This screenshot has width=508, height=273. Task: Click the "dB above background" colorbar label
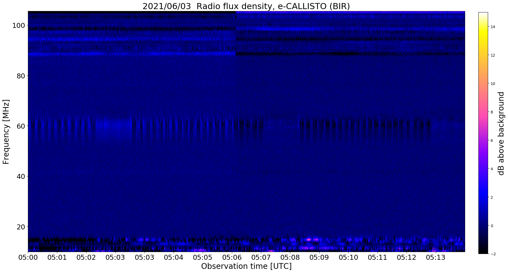point(501,133)
